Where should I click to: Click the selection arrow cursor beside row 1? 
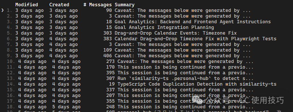coord(3,10)
